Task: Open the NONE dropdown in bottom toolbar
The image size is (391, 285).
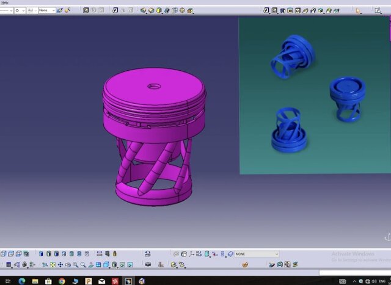Action: (x=257, y=254)
